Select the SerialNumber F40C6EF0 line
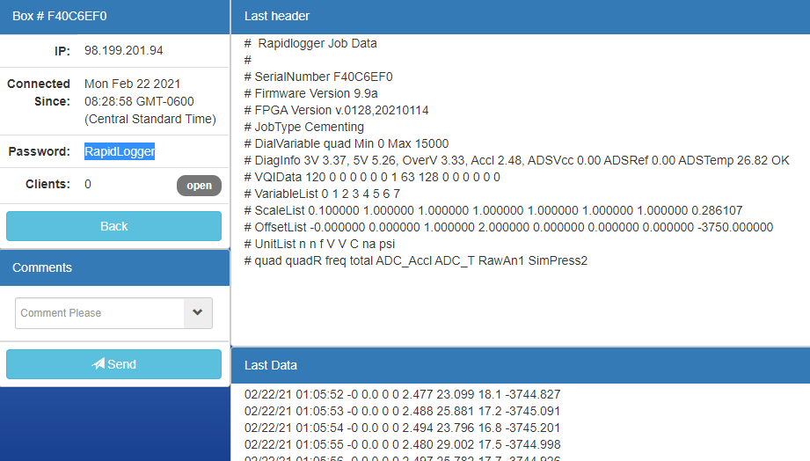Image resolution: width=810 pixels, height=461 pixels. point(318,77)
